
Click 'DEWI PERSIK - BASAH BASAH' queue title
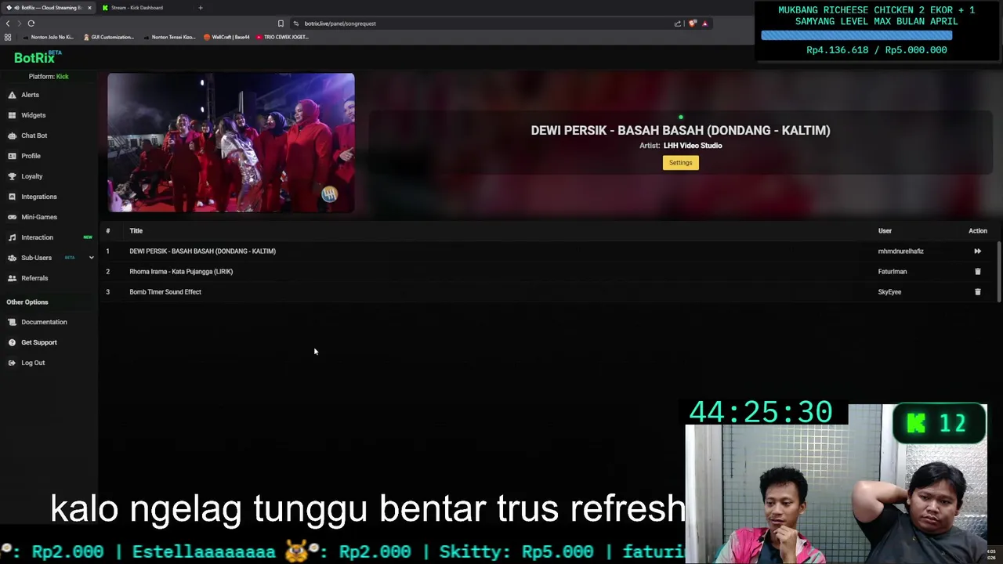point(202,251)
